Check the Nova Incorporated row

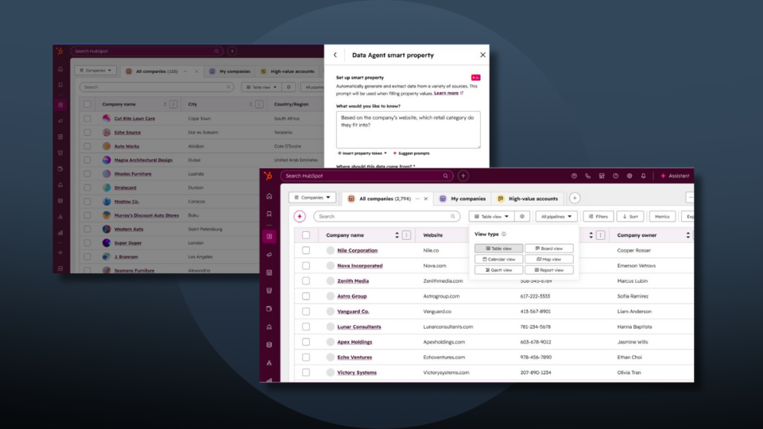(x=305, y=265)
